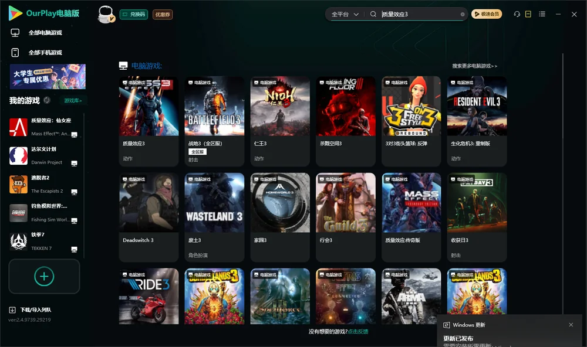Viewport: 587px width, 347px height.
Task: Open 达尔文计划 in my games
Action: tap(45, 156)
